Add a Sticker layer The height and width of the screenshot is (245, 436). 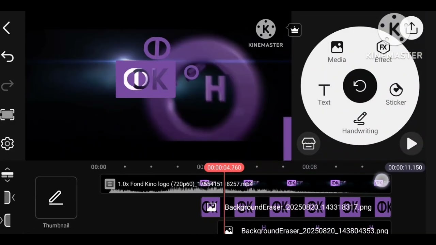(396, 95)
